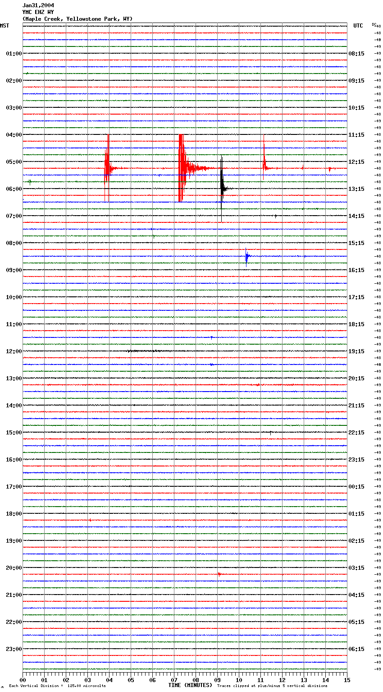Click the traces clipped footnote text
383x692 pixels.
coord(272,686)
